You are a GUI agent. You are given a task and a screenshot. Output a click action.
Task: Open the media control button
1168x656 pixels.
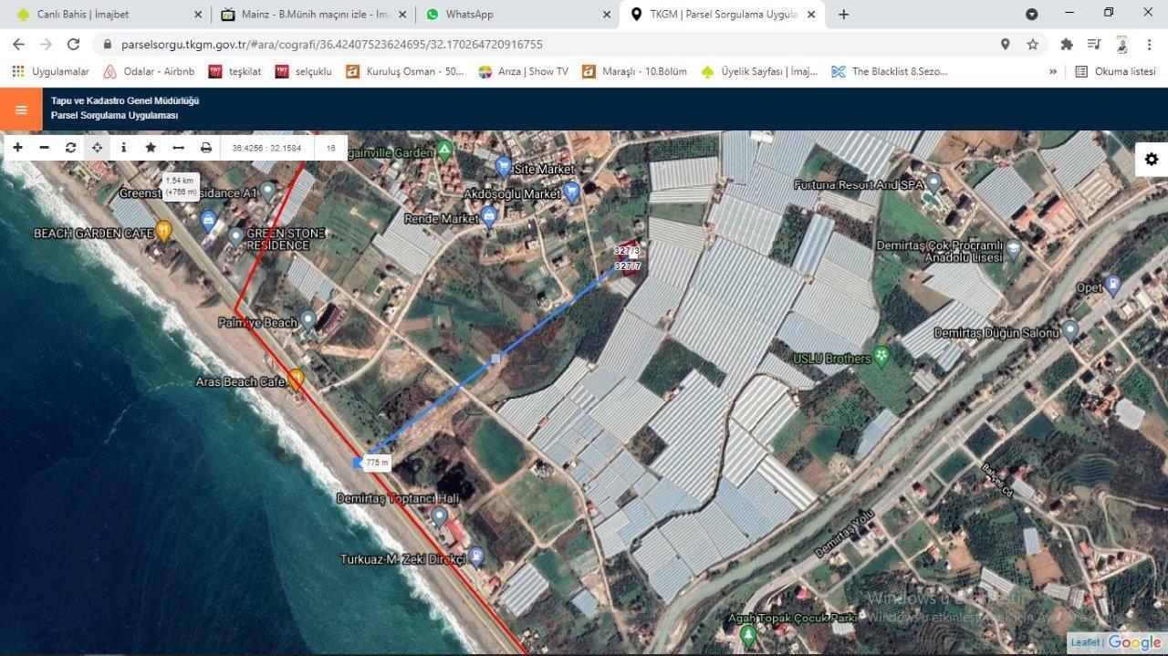point(1093,44)
